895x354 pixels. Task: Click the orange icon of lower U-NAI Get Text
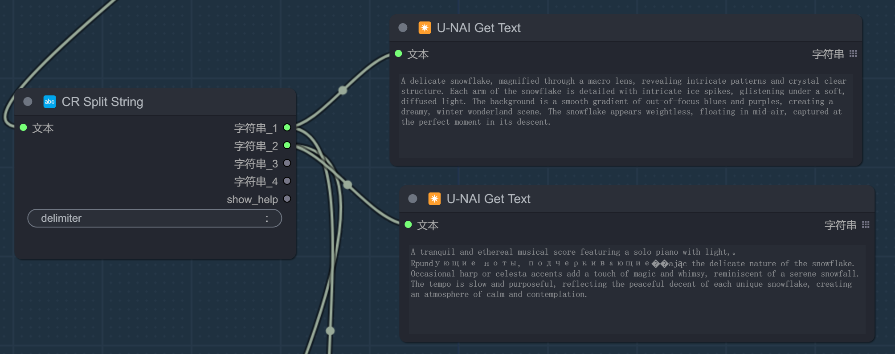pos(434,199)
